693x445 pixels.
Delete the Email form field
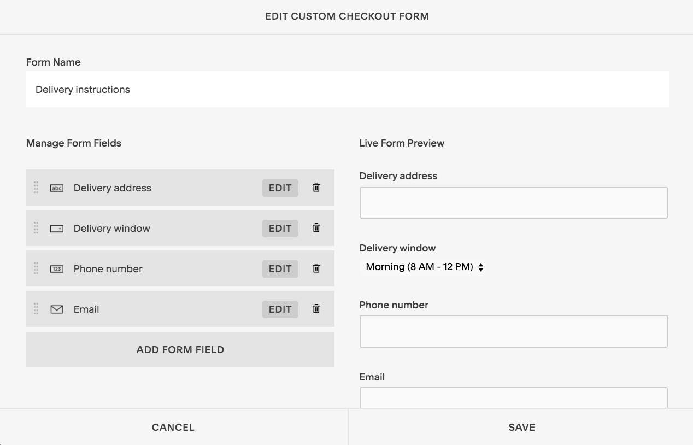point(316,309)
